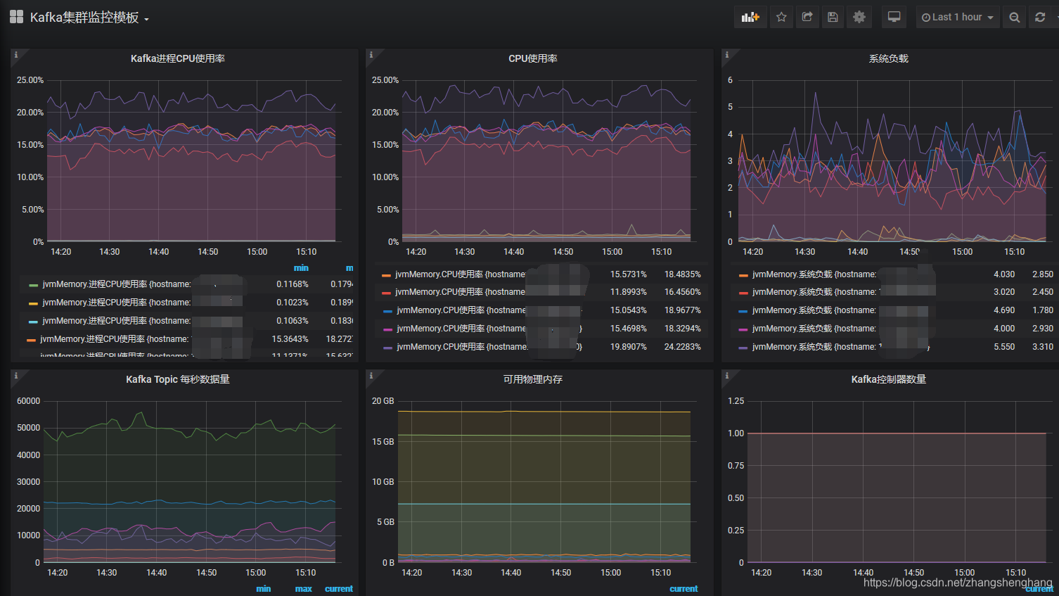
Task: Click info icon on 可用物理内存 panel
Action: point(371,375)
